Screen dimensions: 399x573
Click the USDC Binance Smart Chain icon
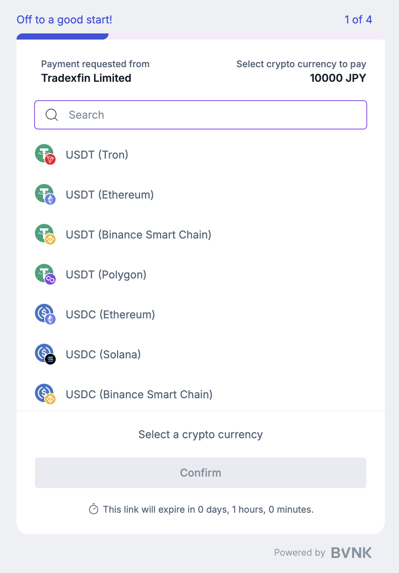pyautogui.click(x=45, y=394)
